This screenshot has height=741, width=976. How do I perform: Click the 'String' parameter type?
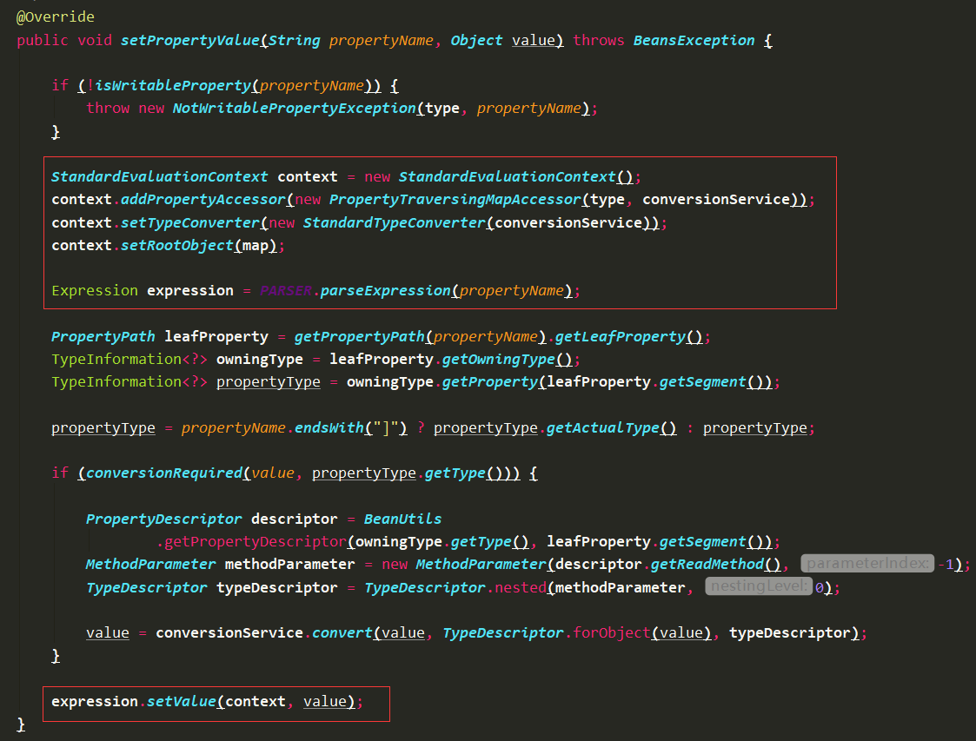(294, 41)
